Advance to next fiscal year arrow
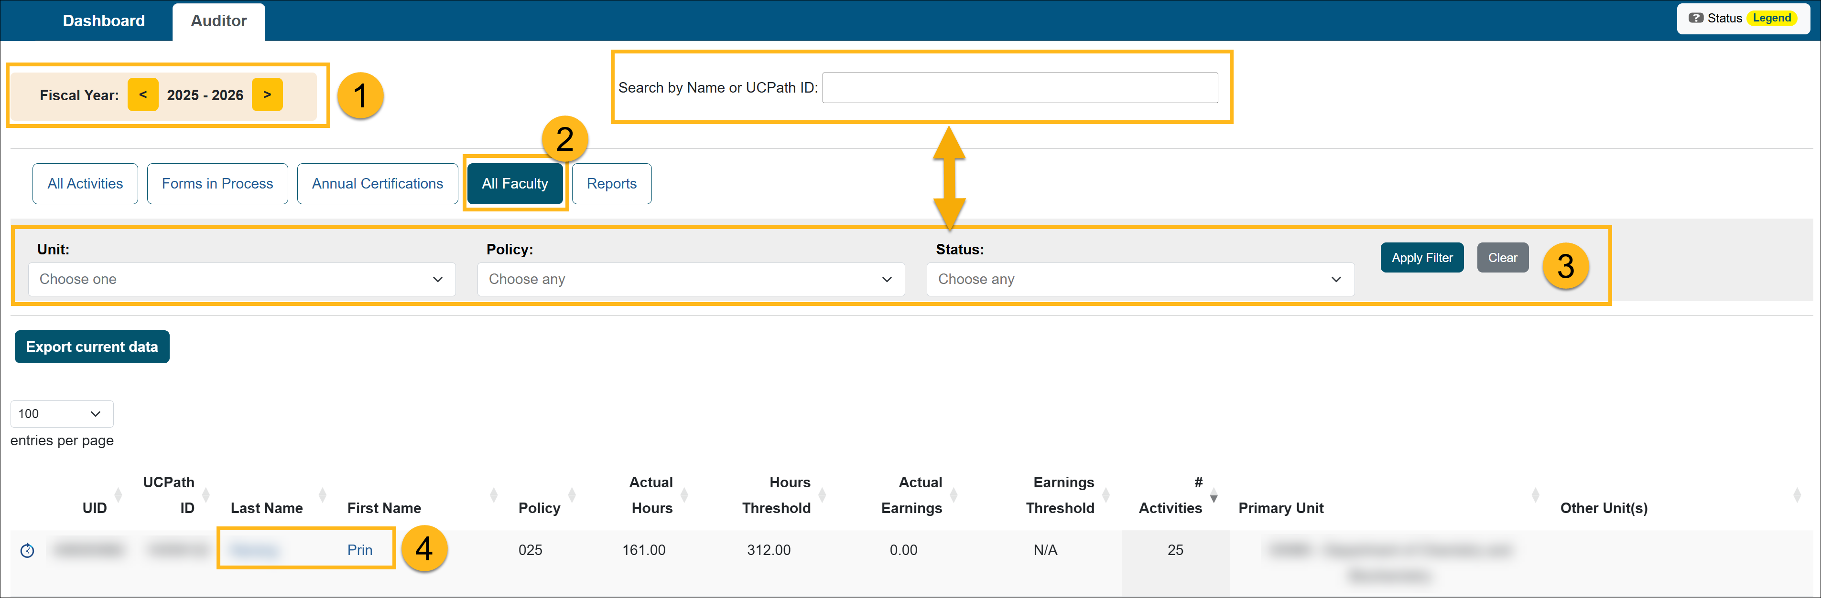This screenshot has width=1821, height=598. pyautogui.click(x=267, y=94)
